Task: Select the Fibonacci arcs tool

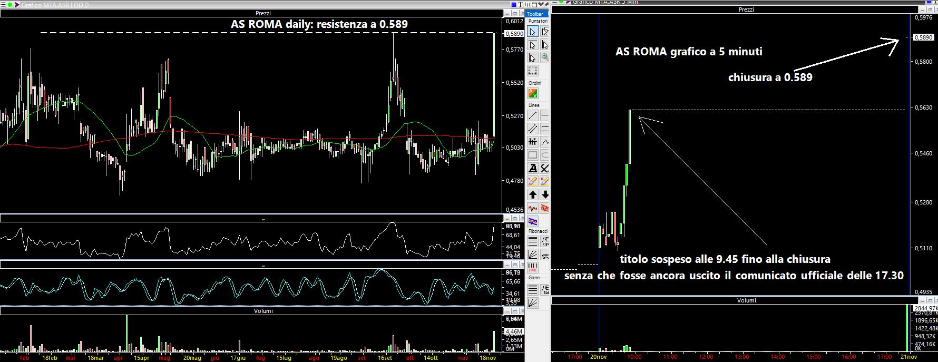Action: [x=545, y=254]
